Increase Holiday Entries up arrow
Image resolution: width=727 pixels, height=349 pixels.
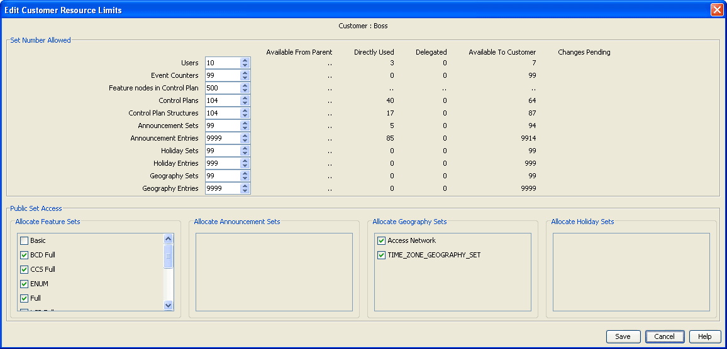(x=245, y=161)
